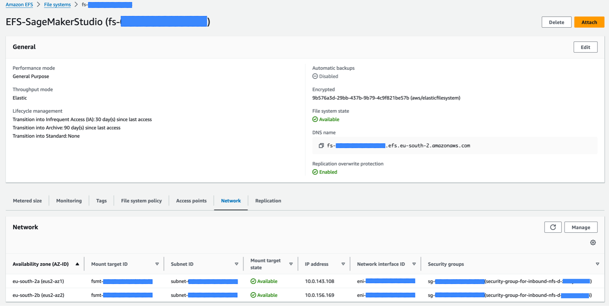
Task: Click the File system state Available icon
Action: 315,119
